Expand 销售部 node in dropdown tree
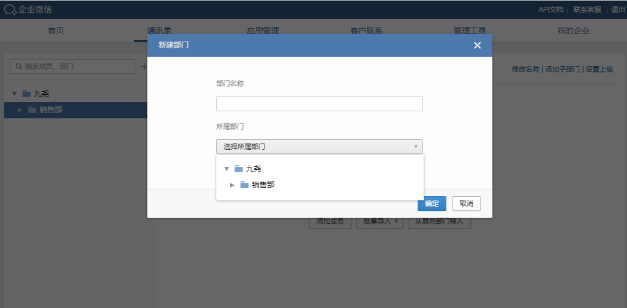627x308 pixels. tap(232, 185)
